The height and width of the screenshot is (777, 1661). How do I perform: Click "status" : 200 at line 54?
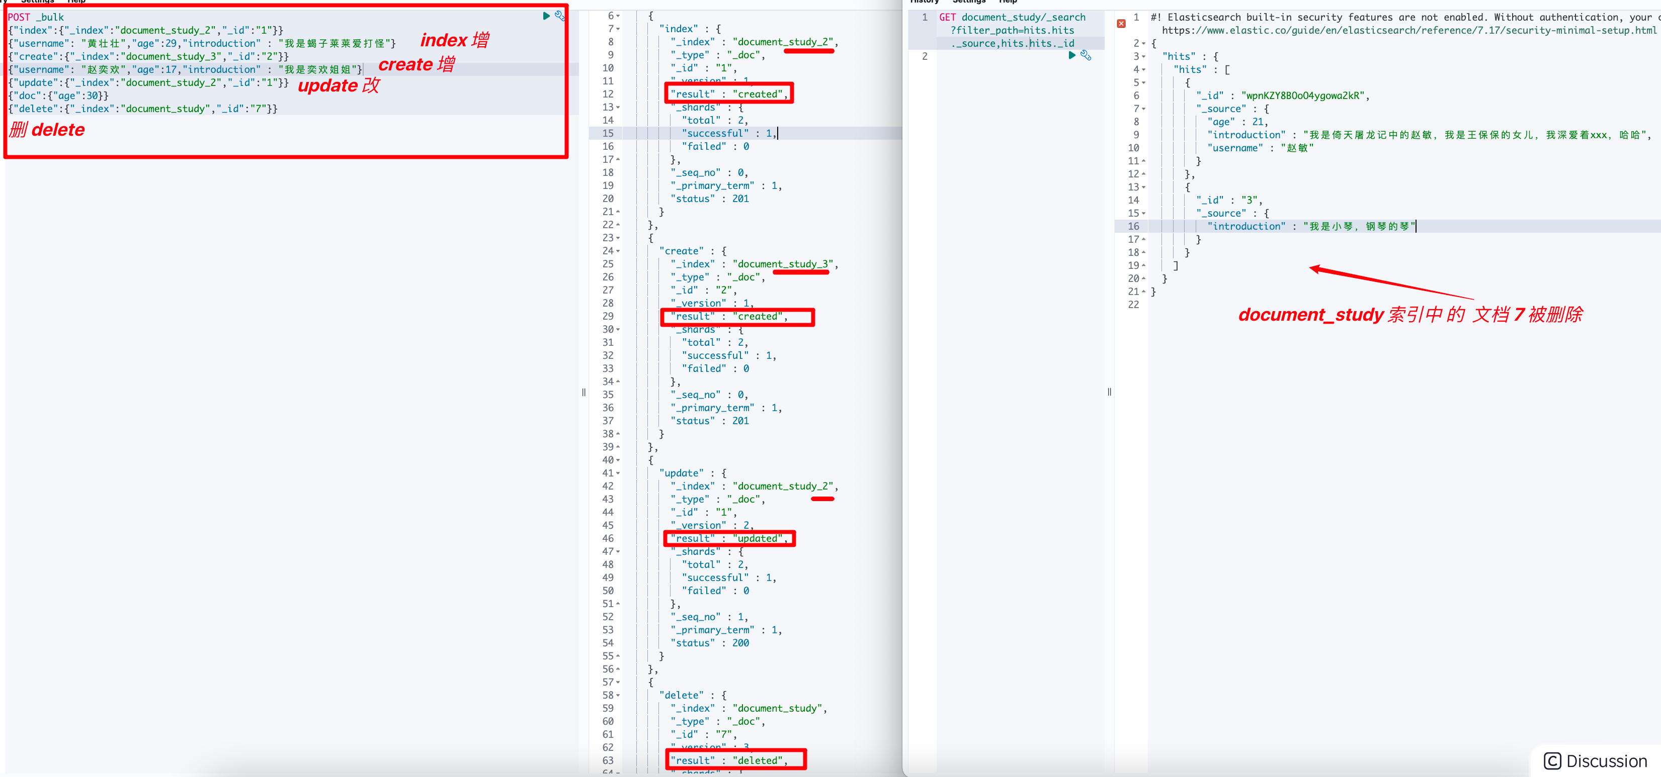pos(709,643)
